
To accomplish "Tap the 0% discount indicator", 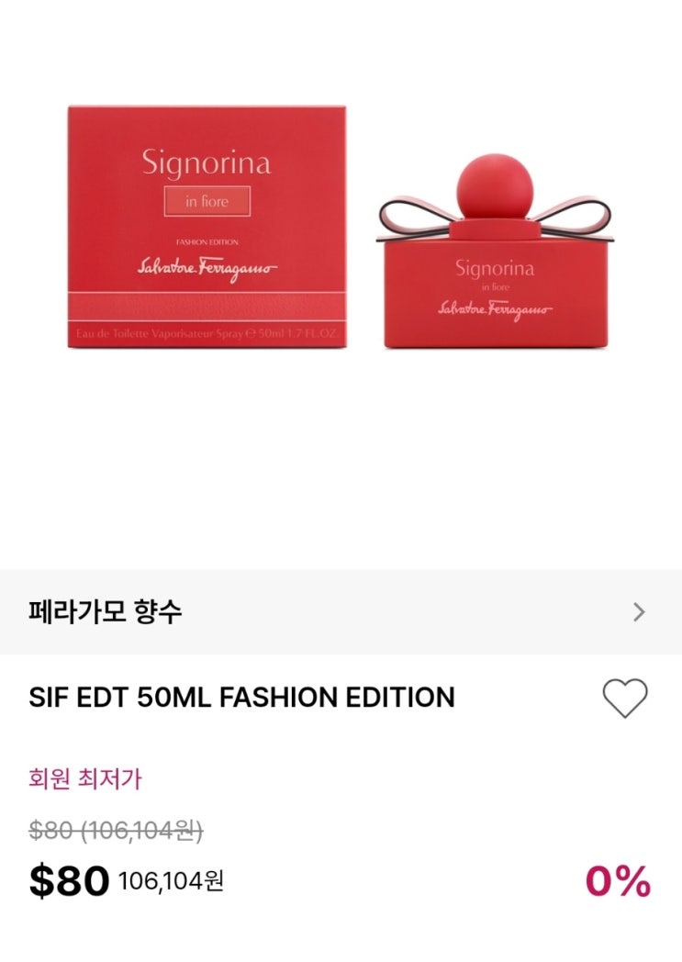I will (x=618, y=881).
